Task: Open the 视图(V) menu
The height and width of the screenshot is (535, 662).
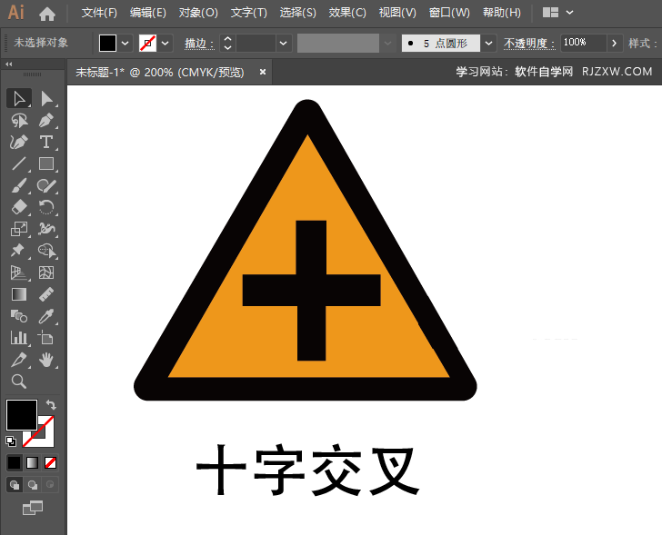Action: [397, 13]
